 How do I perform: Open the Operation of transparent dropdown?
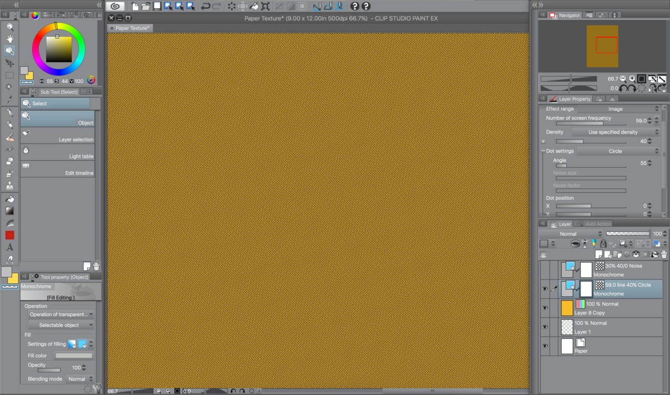[60, 314]
